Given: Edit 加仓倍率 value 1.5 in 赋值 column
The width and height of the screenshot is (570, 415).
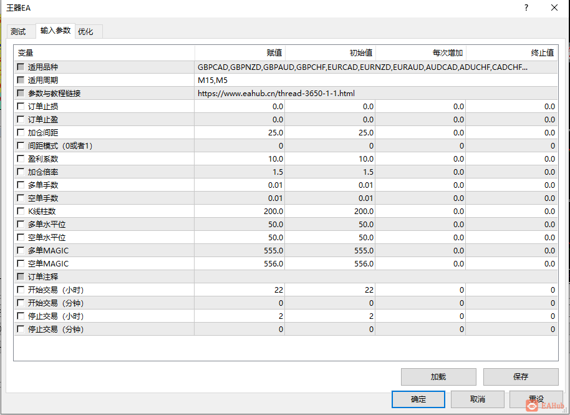Looking at the screenshot, I should click(239, 172).
